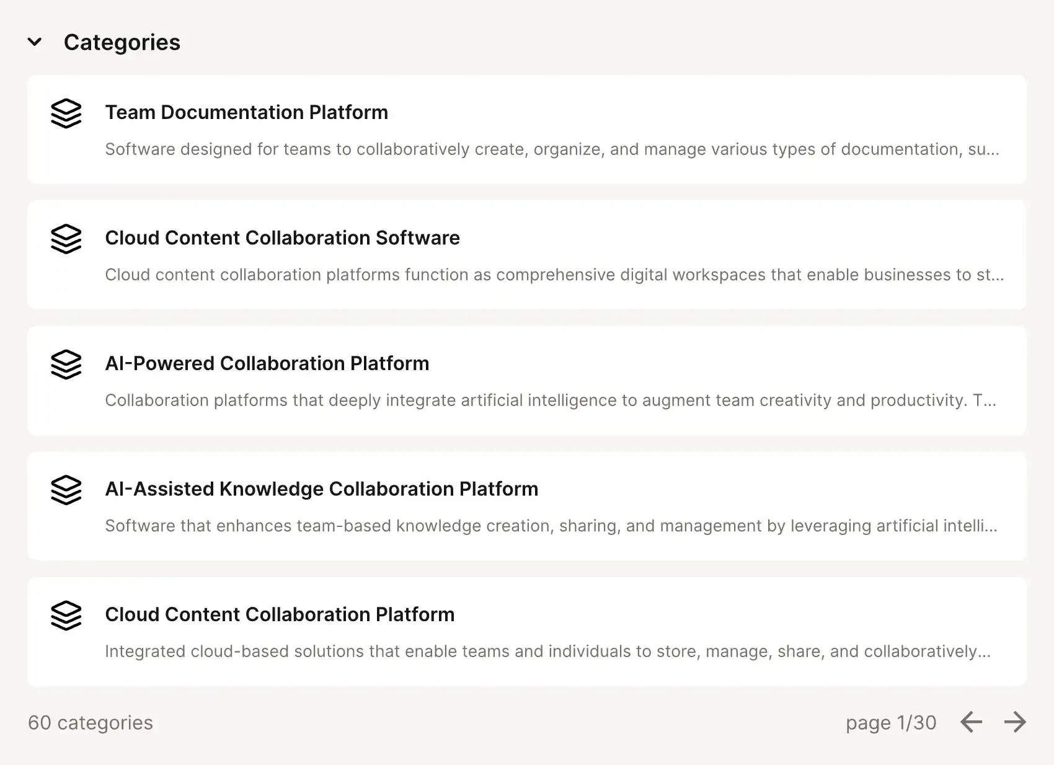Select the AI-Powered Collaboration Platform layers icon
This screenshot has height=765, width=1054.
(x=66, y=365)
